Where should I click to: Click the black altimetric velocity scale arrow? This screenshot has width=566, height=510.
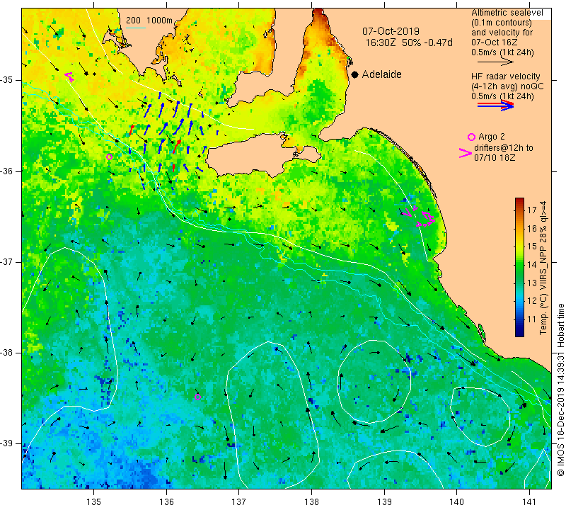click(495, 62)
